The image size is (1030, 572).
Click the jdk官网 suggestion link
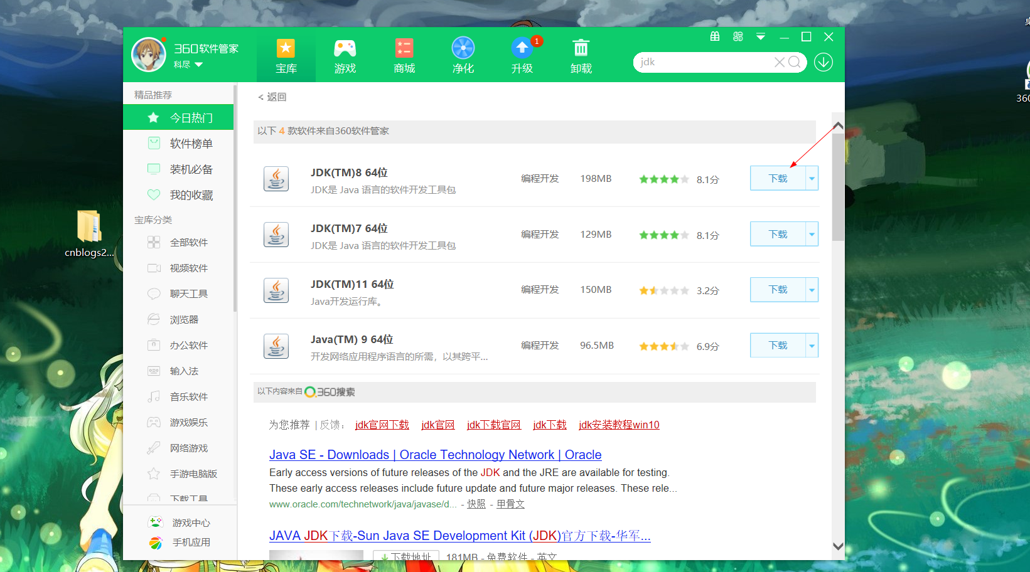coord(438,425)
